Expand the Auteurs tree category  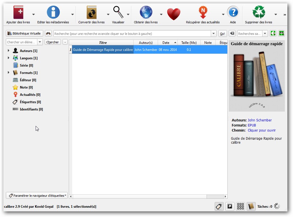click(x=8, y=51)
